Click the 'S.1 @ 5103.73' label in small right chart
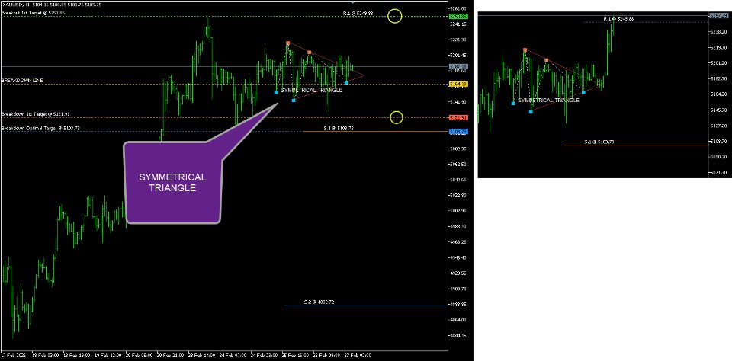 tap(599, 142)
